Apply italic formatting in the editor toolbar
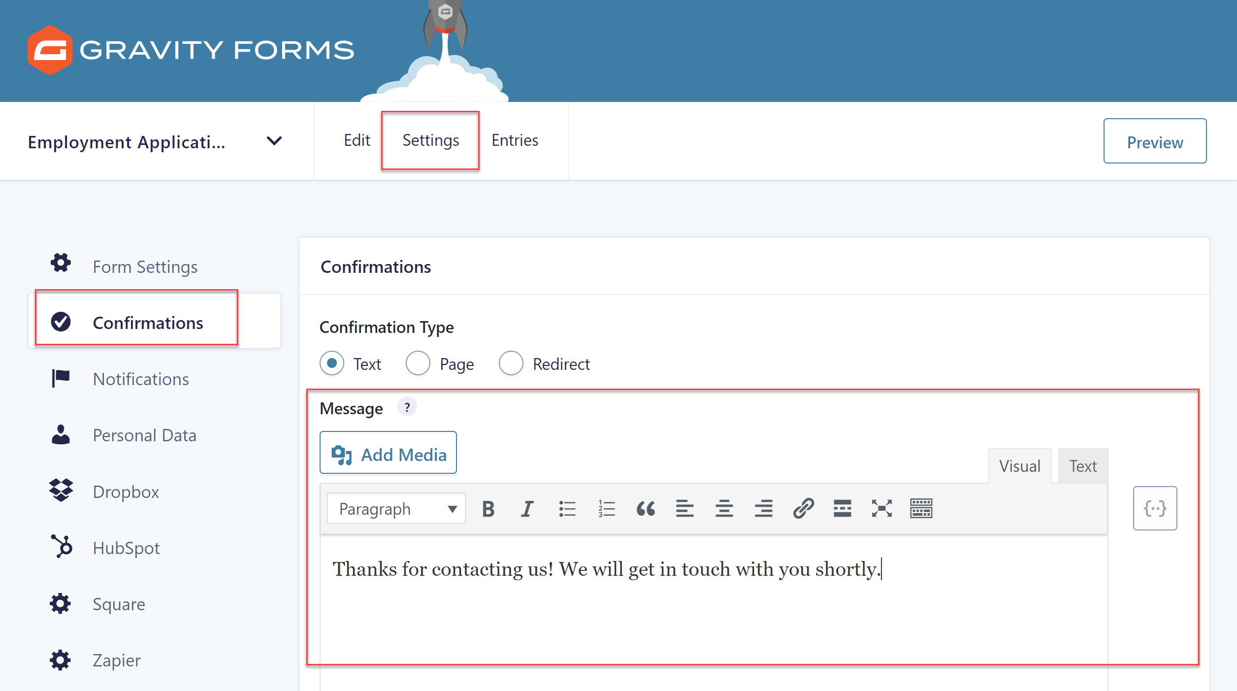The height and width of the screenshot is (691, 1237). [x=527, y=509]
